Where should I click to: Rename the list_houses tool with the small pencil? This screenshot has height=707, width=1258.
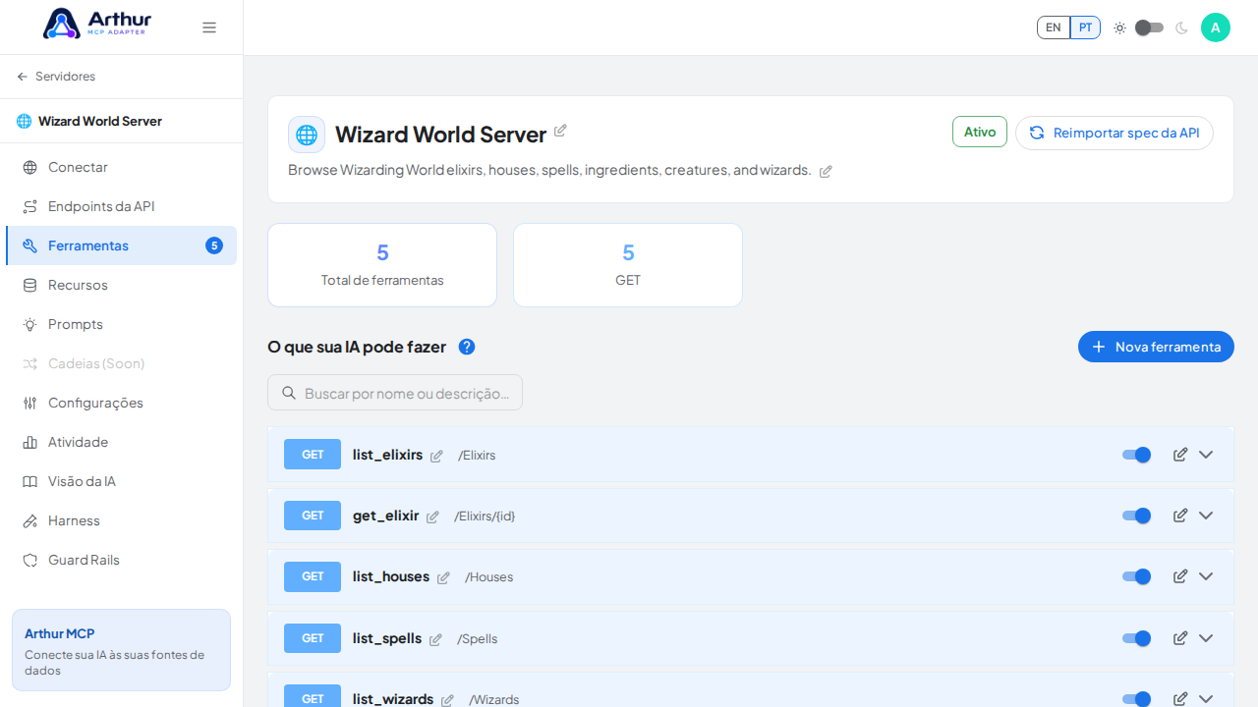[443, 577]
